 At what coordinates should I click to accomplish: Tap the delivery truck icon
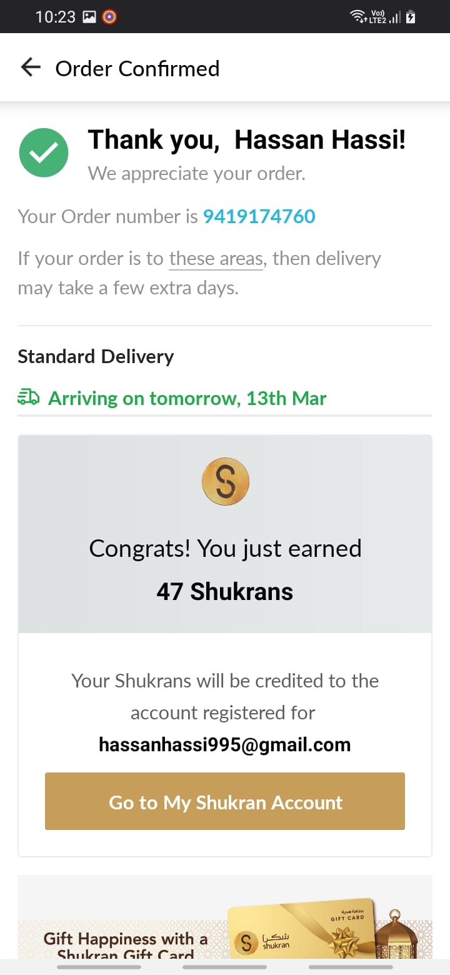pyautogui.click(x=29, y=397)
